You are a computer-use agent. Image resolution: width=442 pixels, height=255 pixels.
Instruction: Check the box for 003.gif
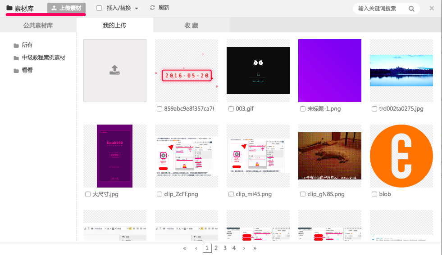pos(231,109)
